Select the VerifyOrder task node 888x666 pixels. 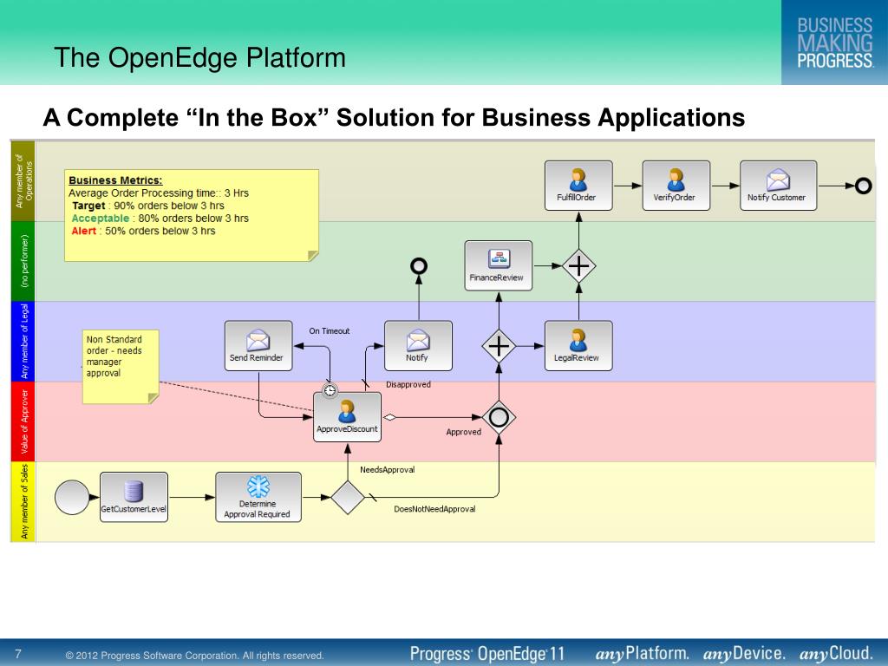676,186
